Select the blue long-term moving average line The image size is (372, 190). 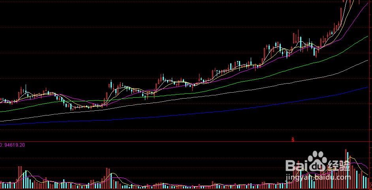coord(184,115)
